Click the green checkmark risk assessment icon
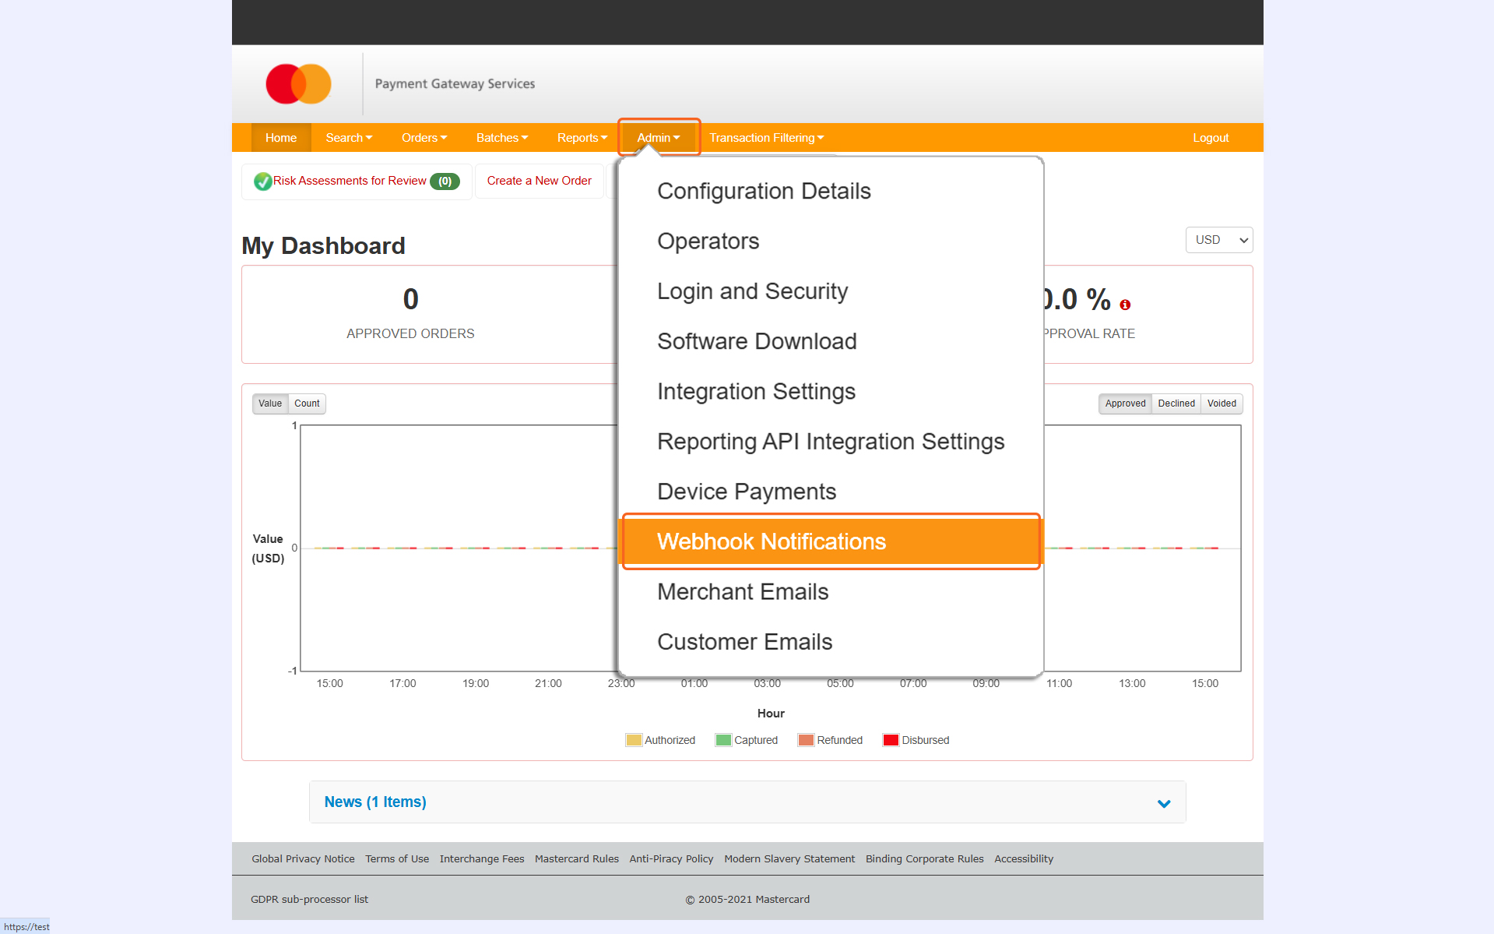This screenshot has width=1494, height=934. pyautogui.click(x=262, y=182)
